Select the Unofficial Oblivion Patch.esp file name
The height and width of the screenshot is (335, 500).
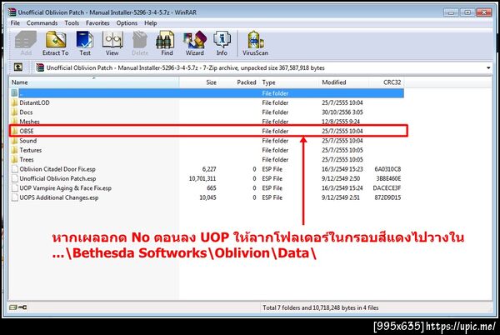[x=57, y=178]
